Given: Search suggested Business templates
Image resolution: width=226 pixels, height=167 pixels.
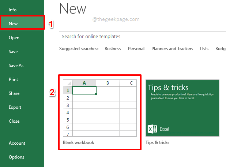Looking at the screenshot, I should tap(113, 49).
